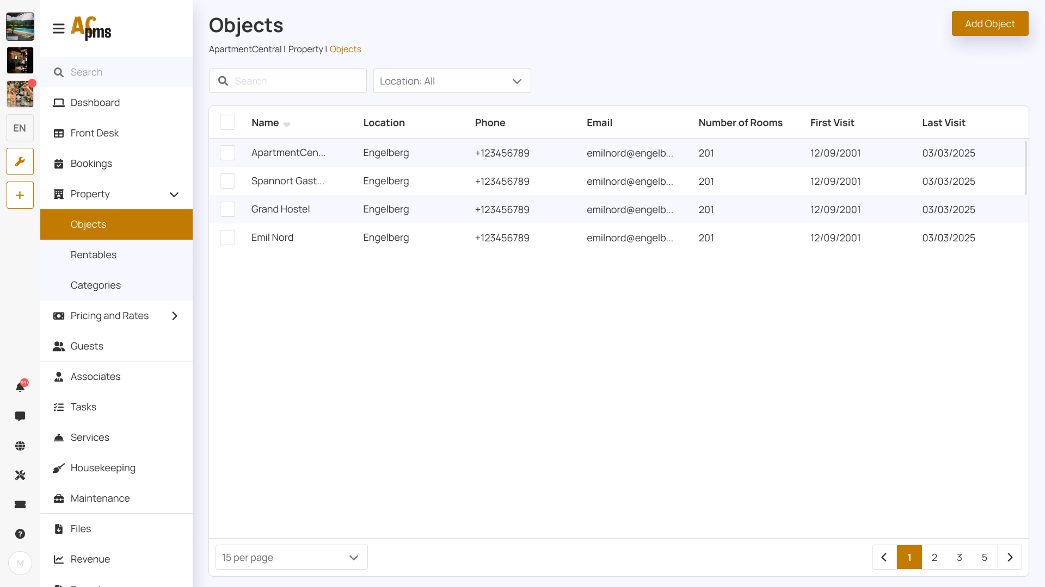Open notifications bell icon

[x=20, y=387]
